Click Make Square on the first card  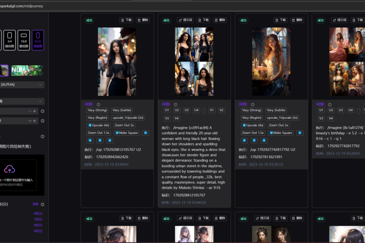127,133
